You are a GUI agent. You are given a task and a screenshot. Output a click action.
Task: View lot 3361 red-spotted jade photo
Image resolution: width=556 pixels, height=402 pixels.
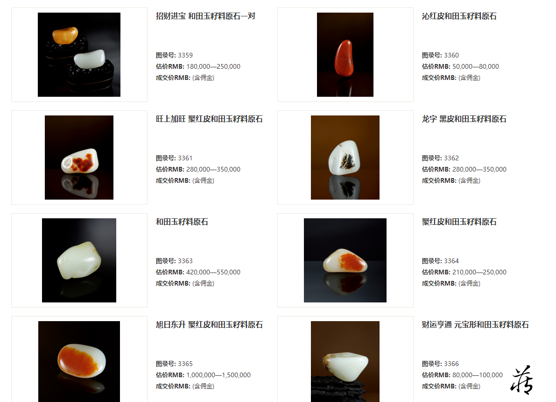click(x=79, y=158)
